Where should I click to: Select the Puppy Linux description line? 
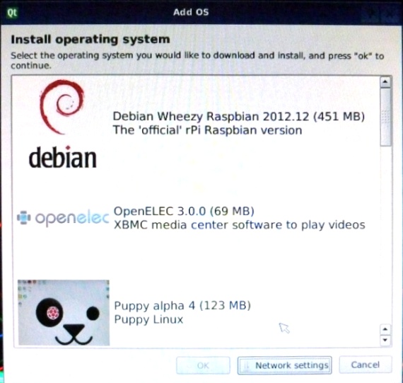tap(148, 319)
